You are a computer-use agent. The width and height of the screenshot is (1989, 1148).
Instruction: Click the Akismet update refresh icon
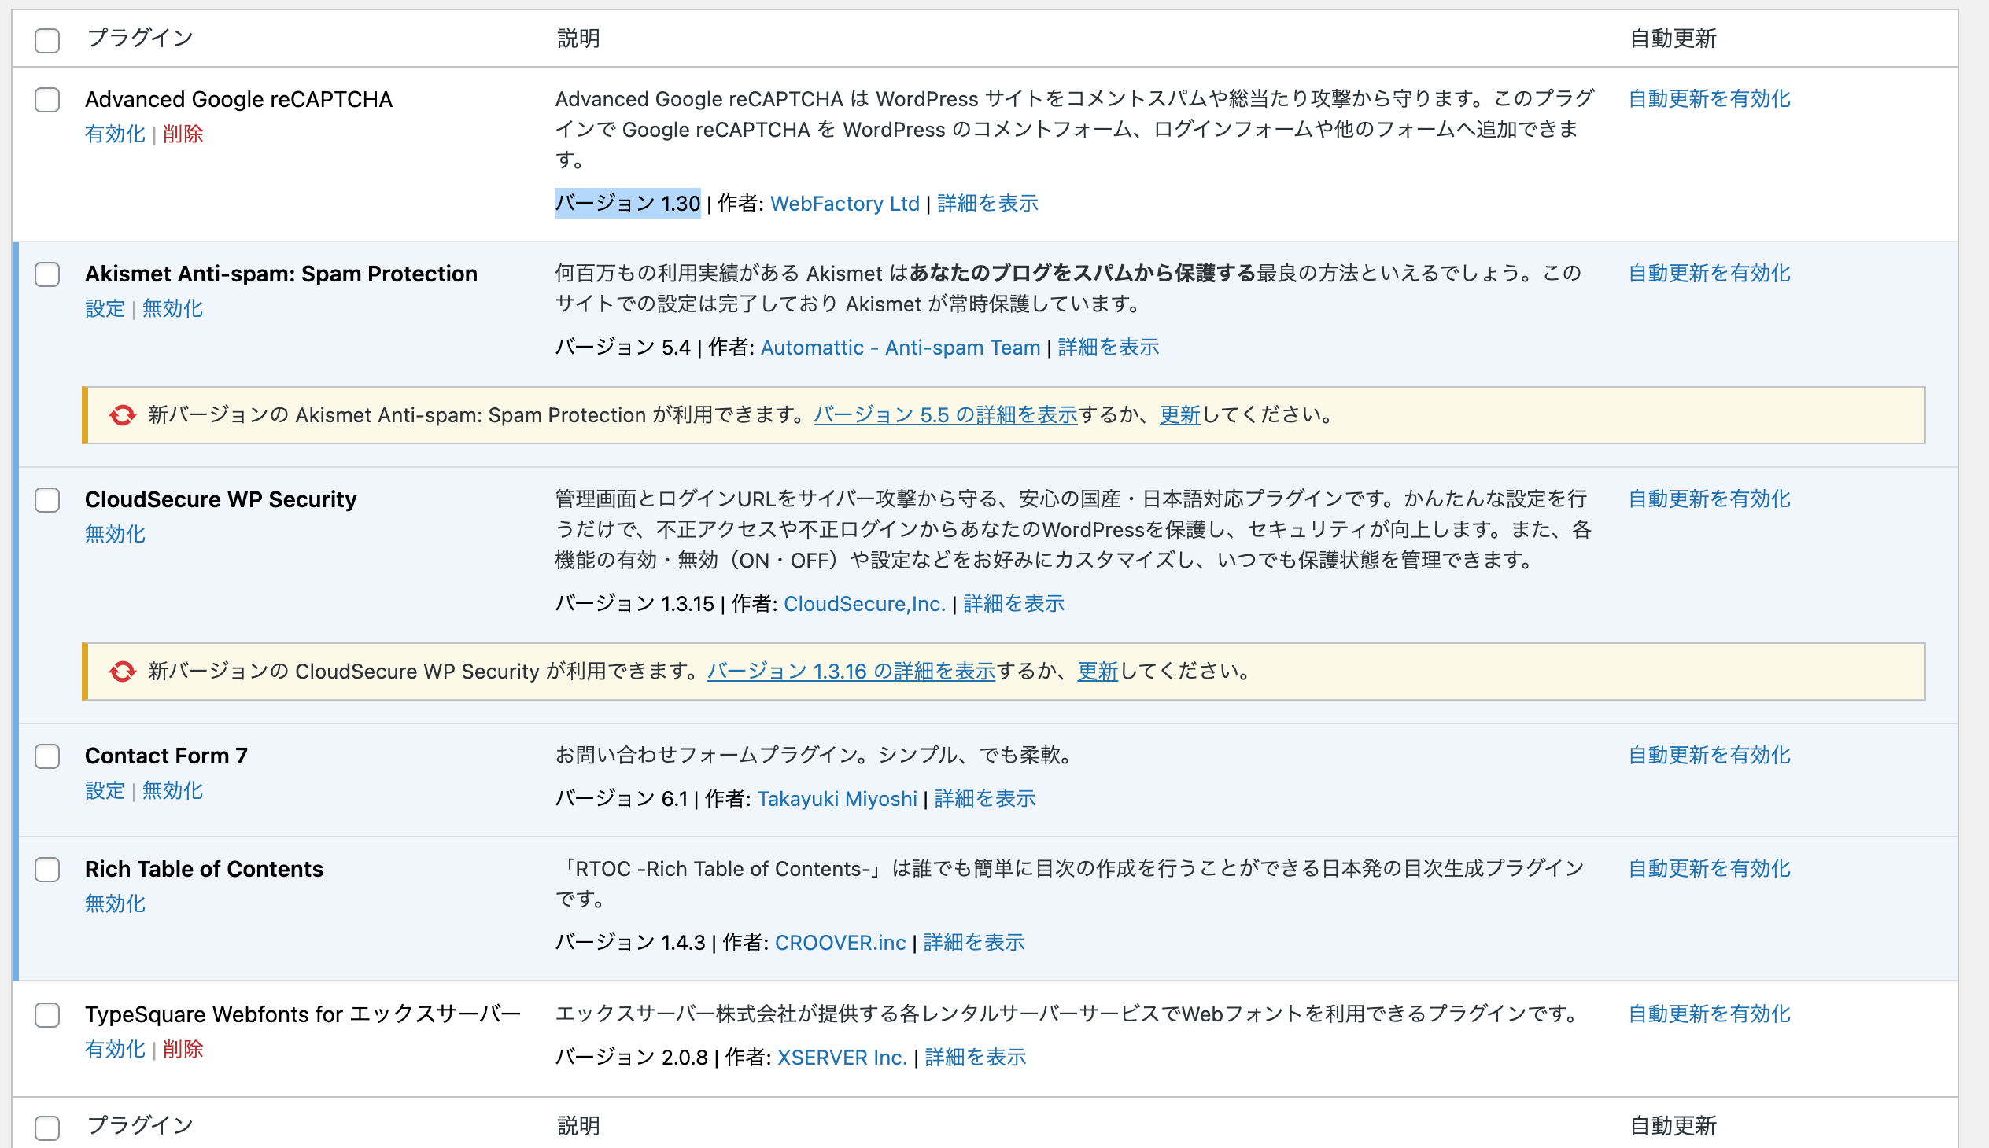(122, 415)
